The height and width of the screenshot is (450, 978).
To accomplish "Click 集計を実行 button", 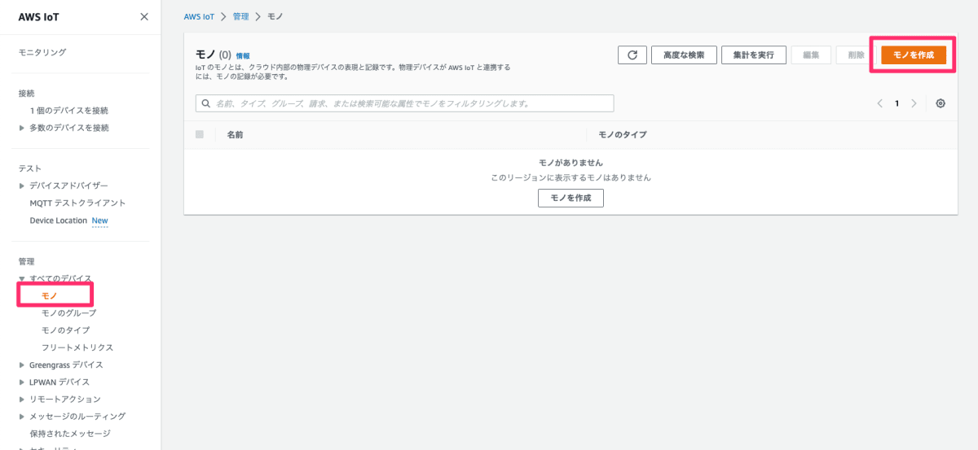I will pos(754,55).
